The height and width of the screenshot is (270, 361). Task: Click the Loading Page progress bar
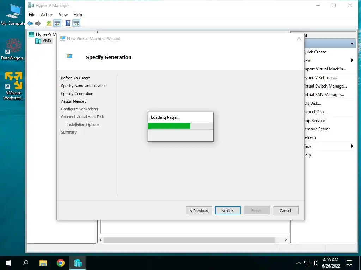(180, 126)
